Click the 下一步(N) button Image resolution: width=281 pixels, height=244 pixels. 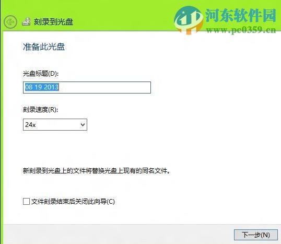pos(256,235)
